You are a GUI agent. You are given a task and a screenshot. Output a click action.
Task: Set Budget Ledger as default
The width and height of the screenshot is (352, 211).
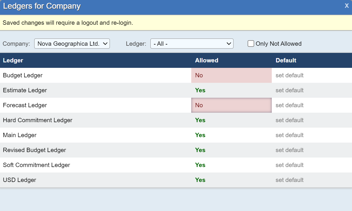coord(289,75)
